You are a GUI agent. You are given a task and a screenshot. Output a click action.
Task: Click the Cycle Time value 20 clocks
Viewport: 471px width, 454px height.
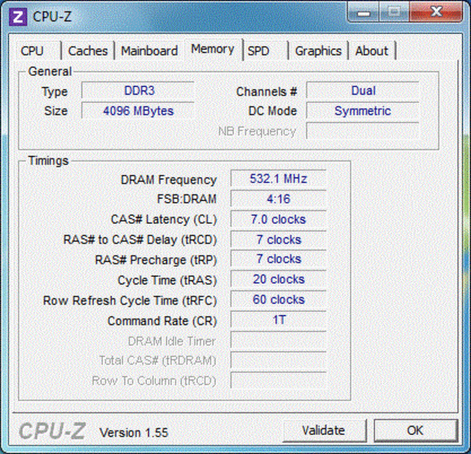tap(279, 279)
